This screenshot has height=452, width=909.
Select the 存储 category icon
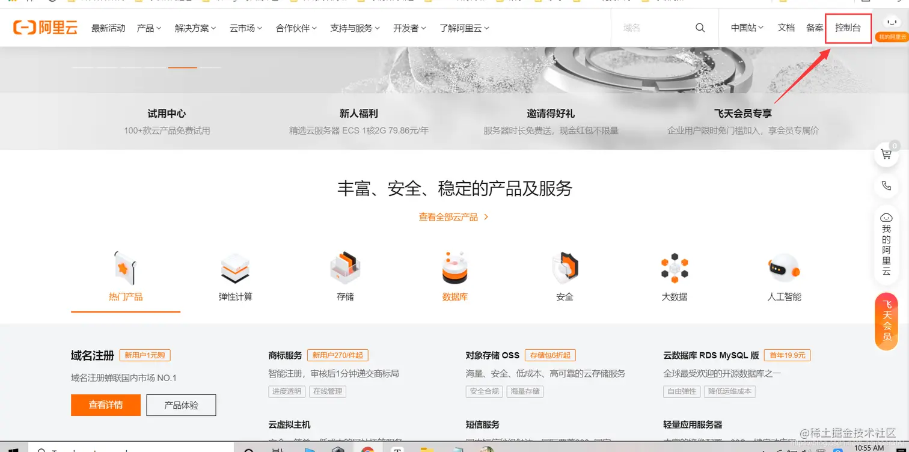point(345,267)
